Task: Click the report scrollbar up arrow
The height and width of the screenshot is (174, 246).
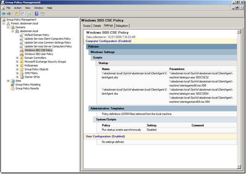Action: [239, 32]
